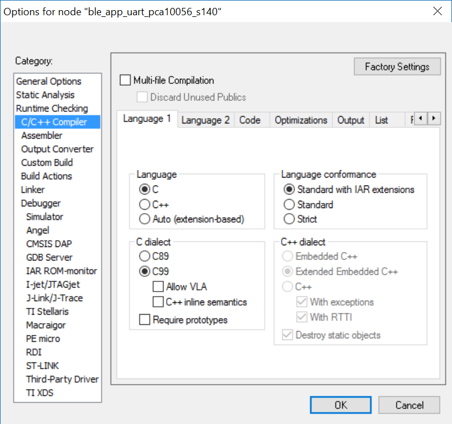Screen dimensions: 452x424
Task: Select Standard with IAR extensions conformance
Action: (x=289, y=189)
